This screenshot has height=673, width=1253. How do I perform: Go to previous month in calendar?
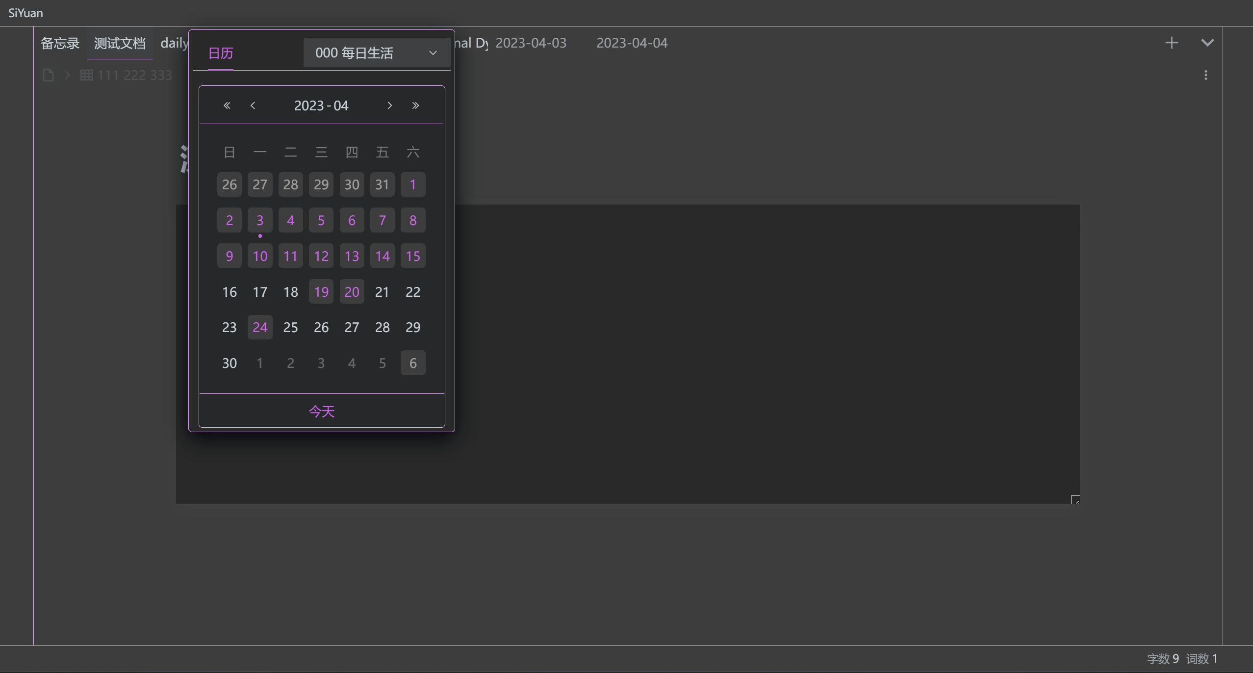253,105
